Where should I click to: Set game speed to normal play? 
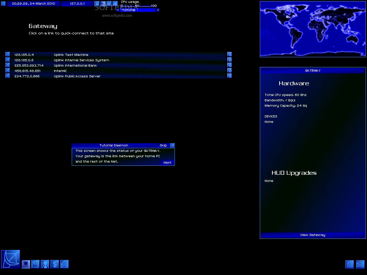(x=103, y=4)
